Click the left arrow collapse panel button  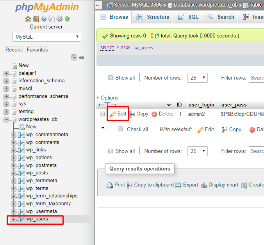98,5
